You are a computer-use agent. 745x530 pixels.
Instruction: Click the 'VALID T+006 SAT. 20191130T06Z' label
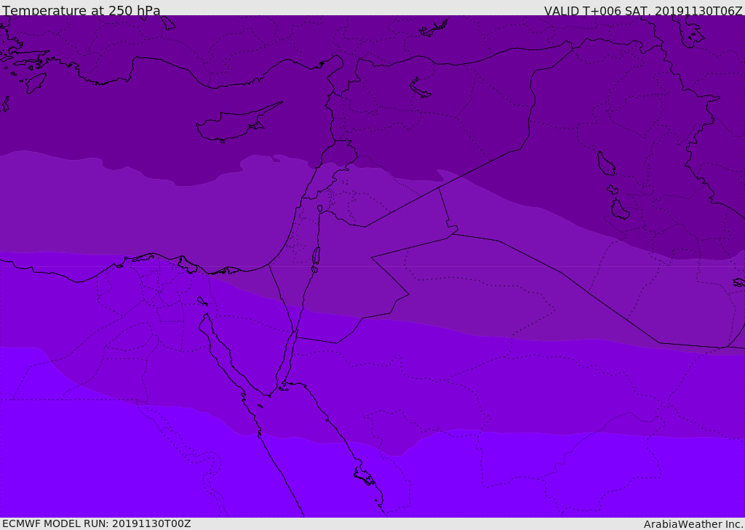(643, 11)
